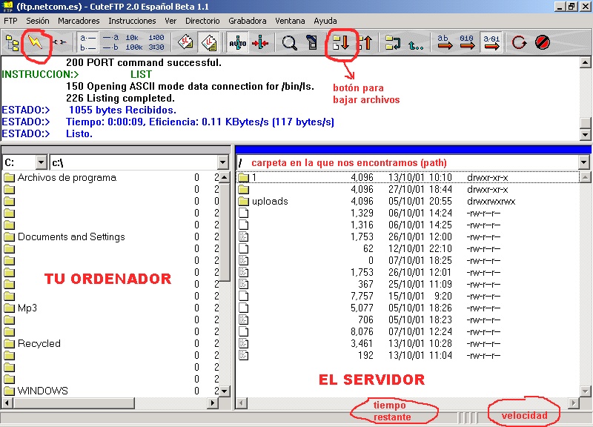
Task: Open the local drive C: dropdown
Action: (41, 162)
